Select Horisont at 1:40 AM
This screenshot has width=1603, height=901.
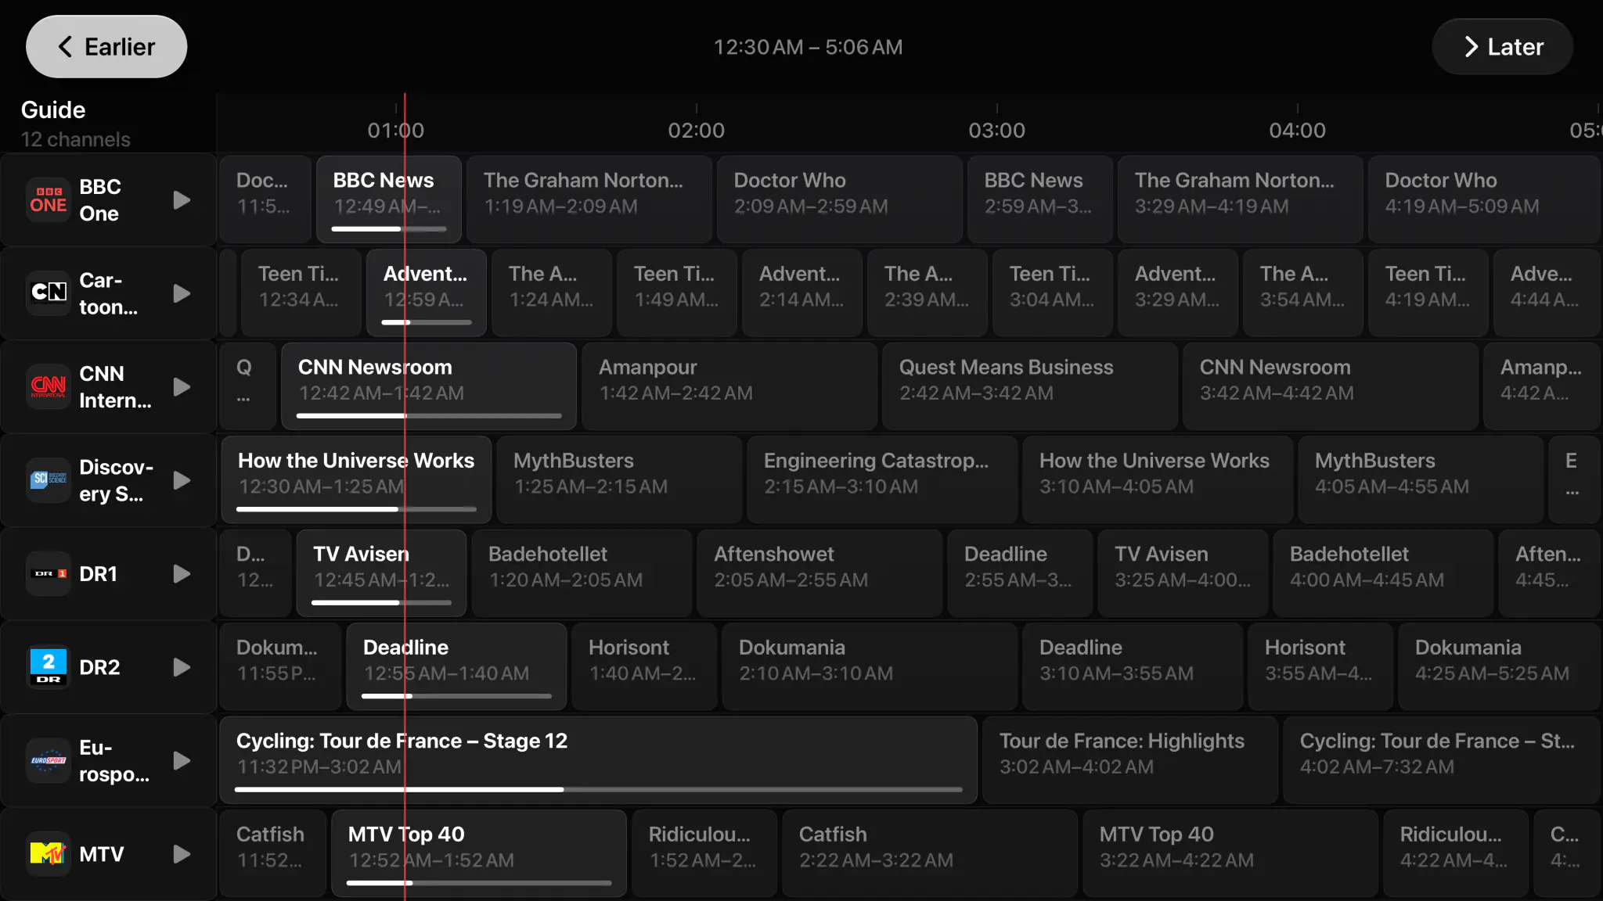[644, 666]
